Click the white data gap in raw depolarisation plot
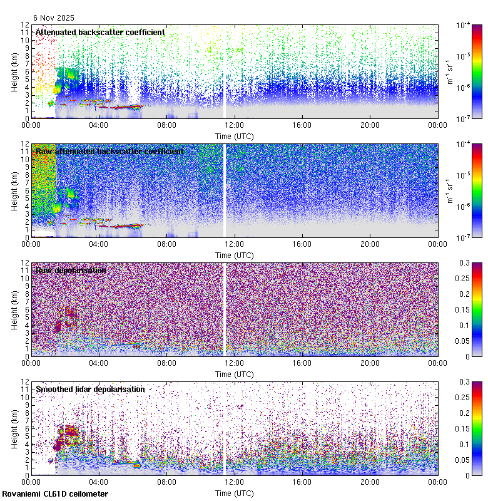This screenshot has height=501, width=488. click(224, 309)
